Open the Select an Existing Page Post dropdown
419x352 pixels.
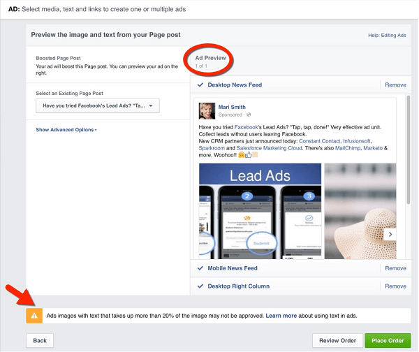[98, 105]
